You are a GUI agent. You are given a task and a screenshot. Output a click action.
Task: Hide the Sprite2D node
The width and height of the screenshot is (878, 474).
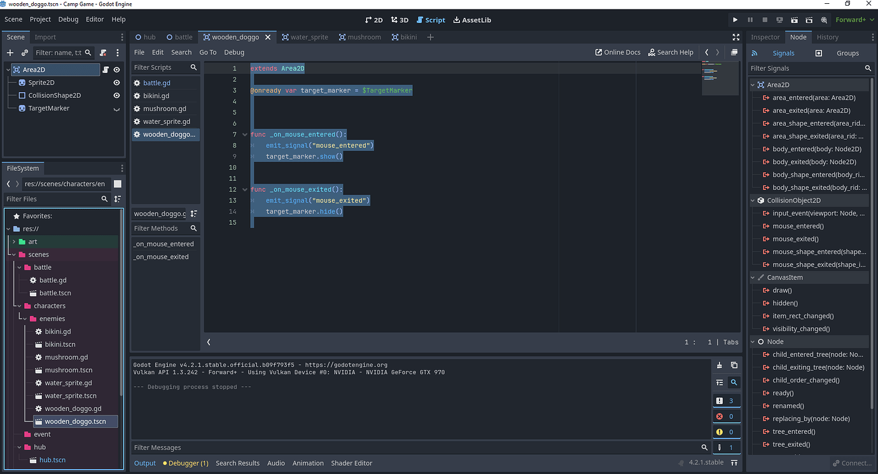[116, 82]
